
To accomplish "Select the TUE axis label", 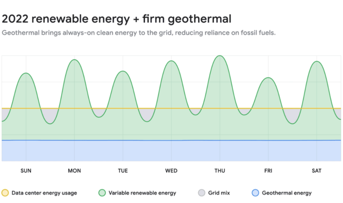I will 123,170.
